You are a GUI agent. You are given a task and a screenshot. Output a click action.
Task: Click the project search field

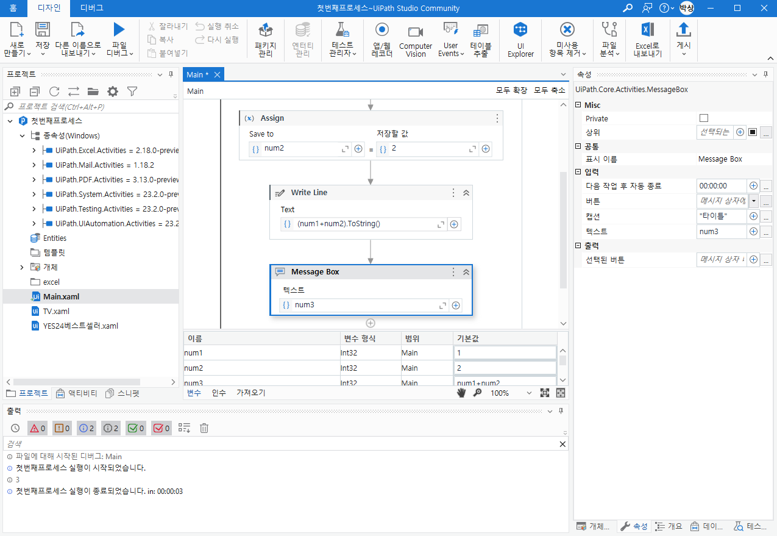91,107
